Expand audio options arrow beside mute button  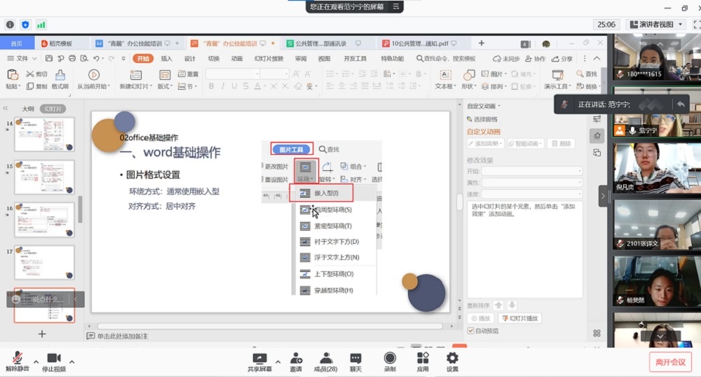(36, 362)
